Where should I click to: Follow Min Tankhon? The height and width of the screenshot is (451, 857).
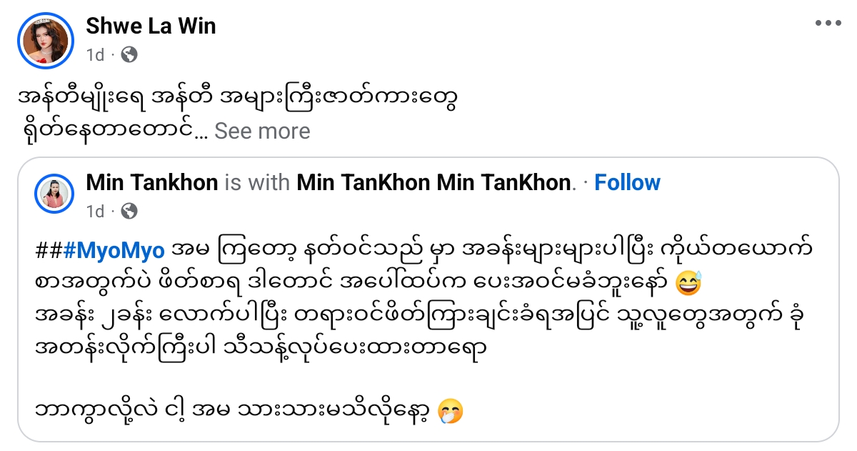tap(627, 182)
